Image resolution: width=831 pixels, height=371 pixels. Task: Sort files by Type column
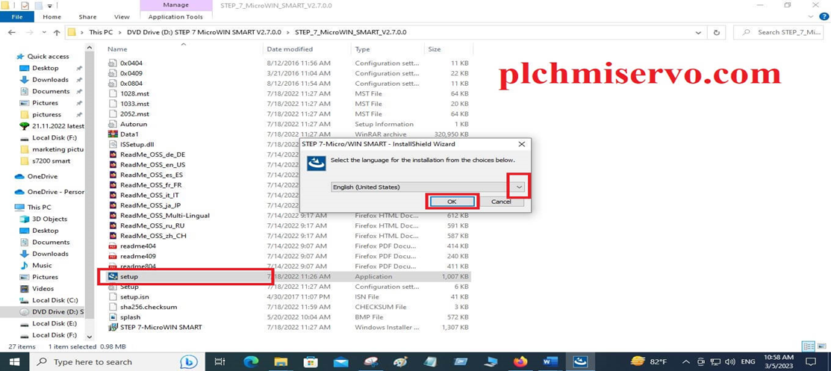click(x=363, y=49)
